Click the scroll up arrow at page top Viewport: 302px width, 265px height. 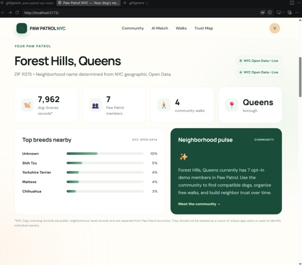click(300, 20)
